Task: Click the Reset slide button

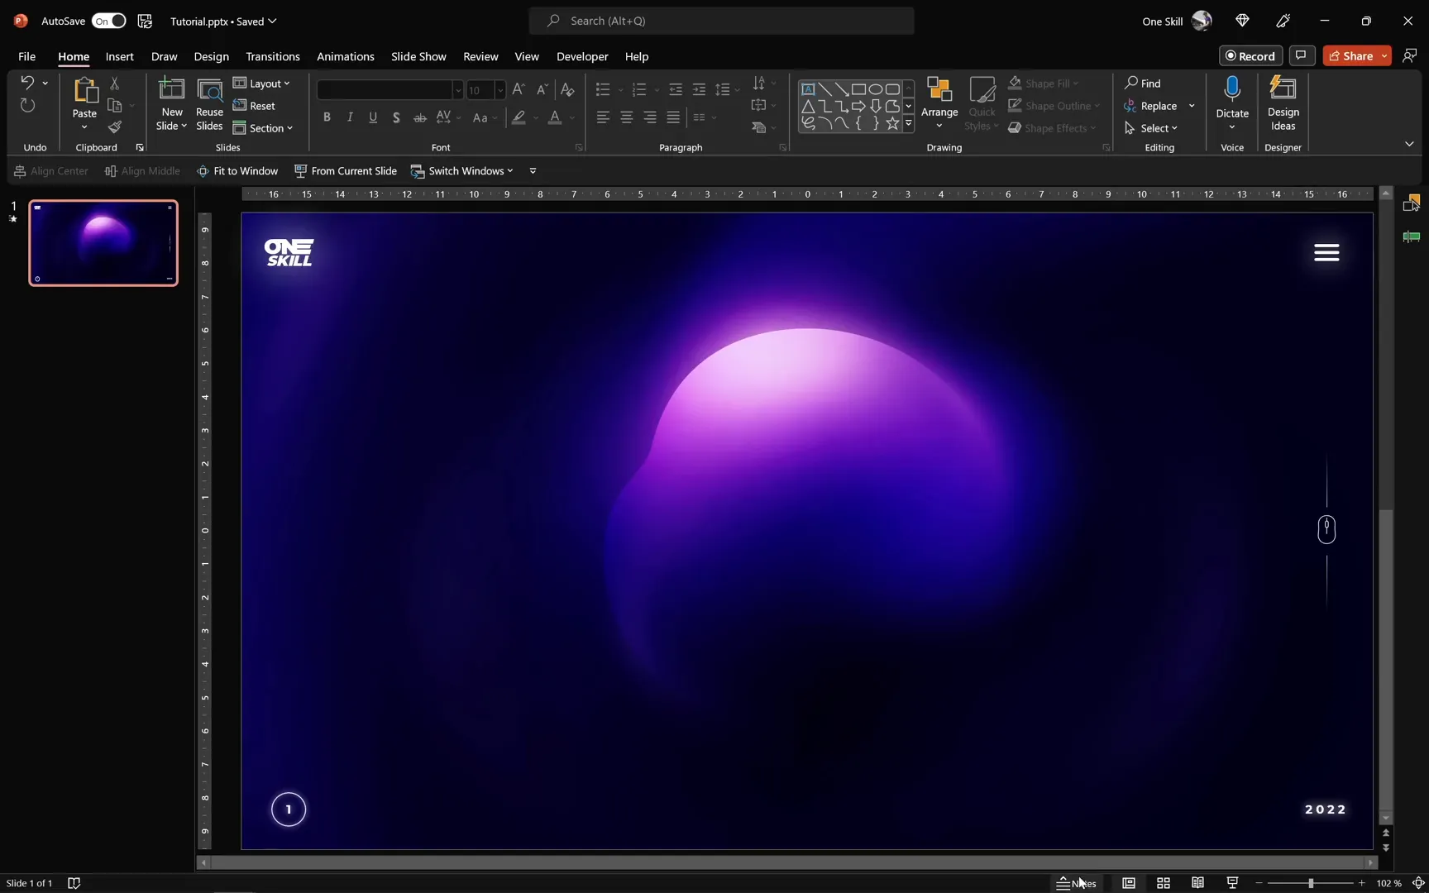Action: point(255,106)
